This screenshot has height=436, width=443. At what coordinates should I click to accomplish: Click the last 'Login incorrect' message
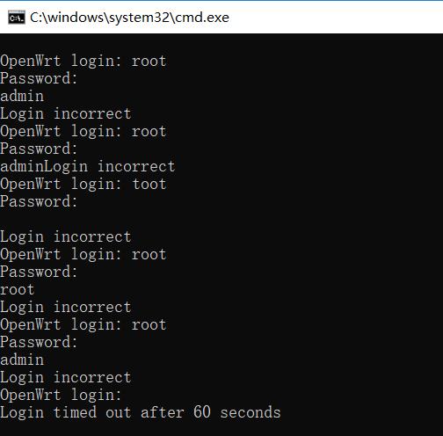(66, 377)
